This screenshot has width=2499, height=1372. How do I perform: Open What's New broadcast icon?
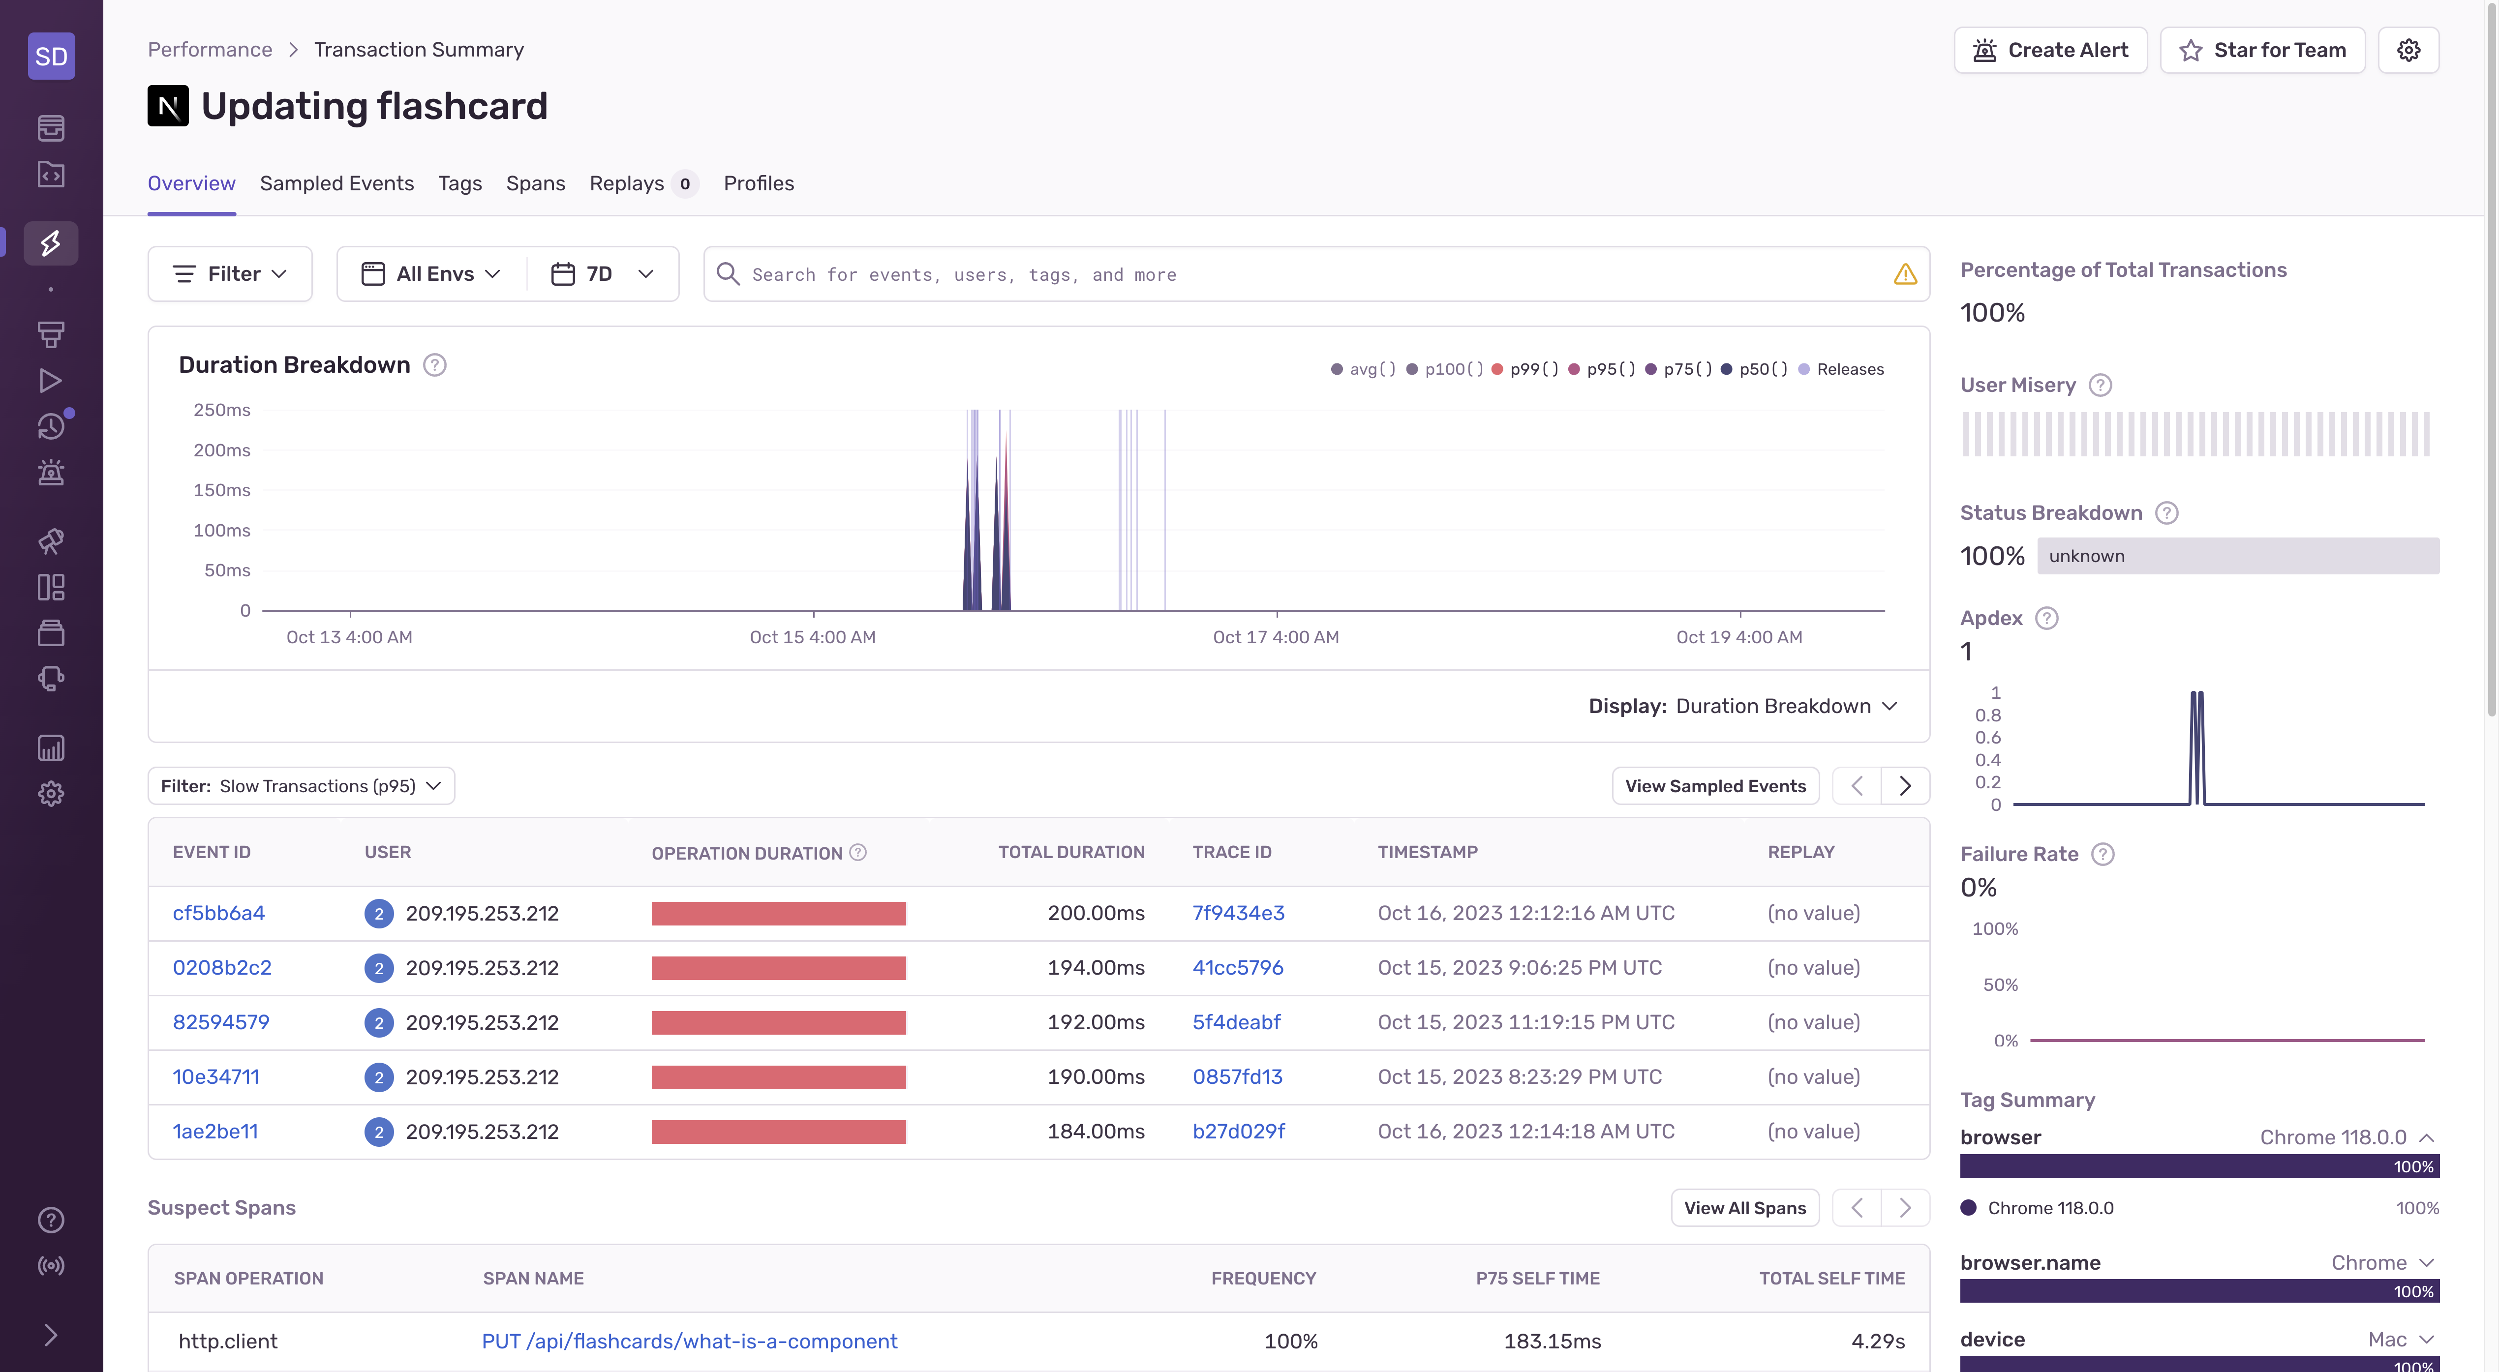pos(52,1265)
